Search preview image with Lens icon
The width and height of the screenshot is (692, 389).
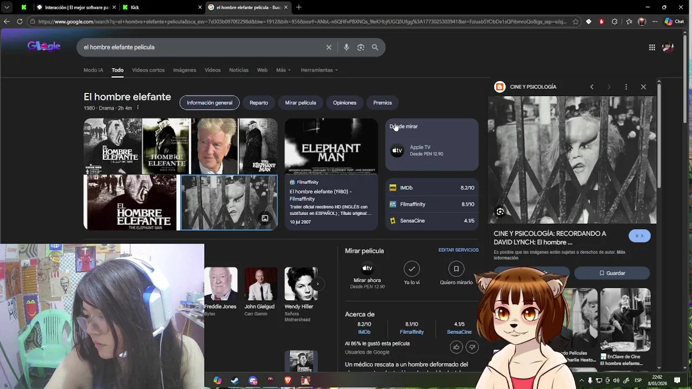(500, 212)
